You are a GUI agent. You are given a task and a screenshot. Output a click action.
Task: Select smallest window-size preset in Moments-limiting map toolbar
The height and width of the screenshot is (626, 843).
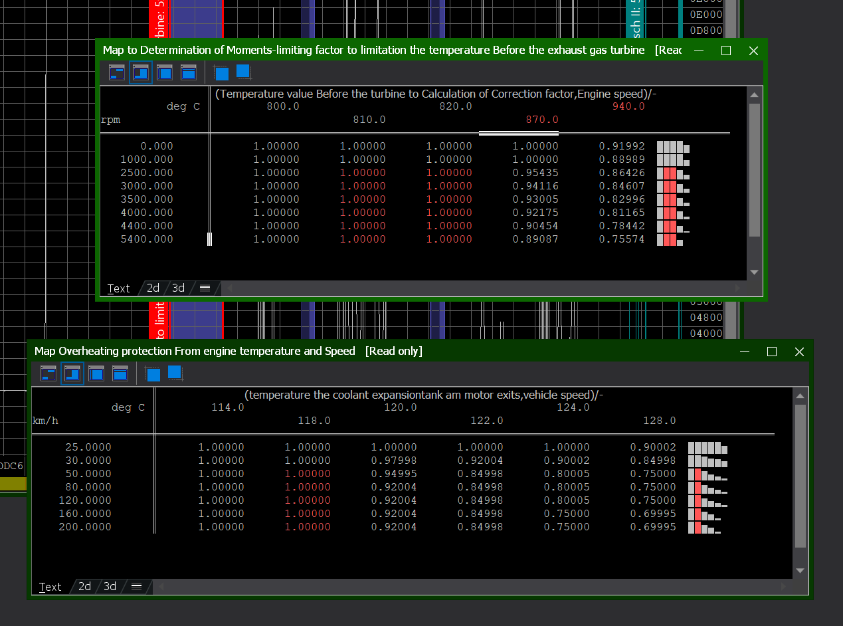[117, 72]
